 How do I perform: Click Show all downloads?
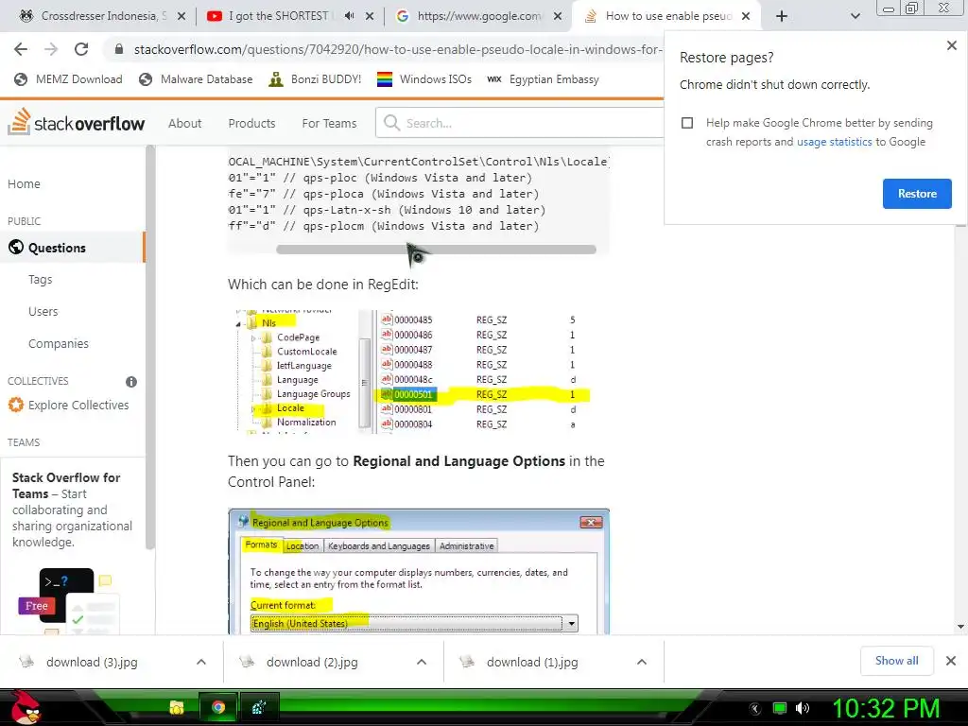point(896,661)
